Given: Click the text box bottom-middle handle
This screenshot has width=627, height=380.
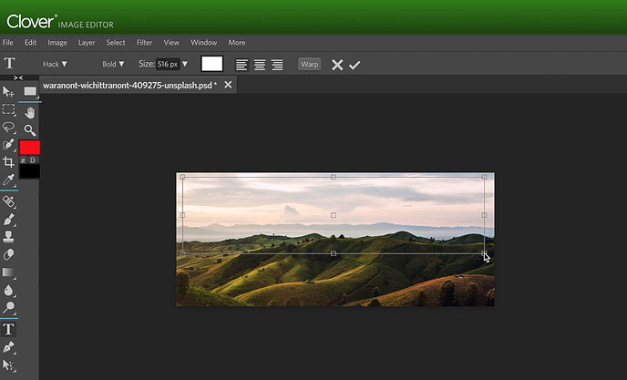Looking at the screenshot, I should (334, 253).
